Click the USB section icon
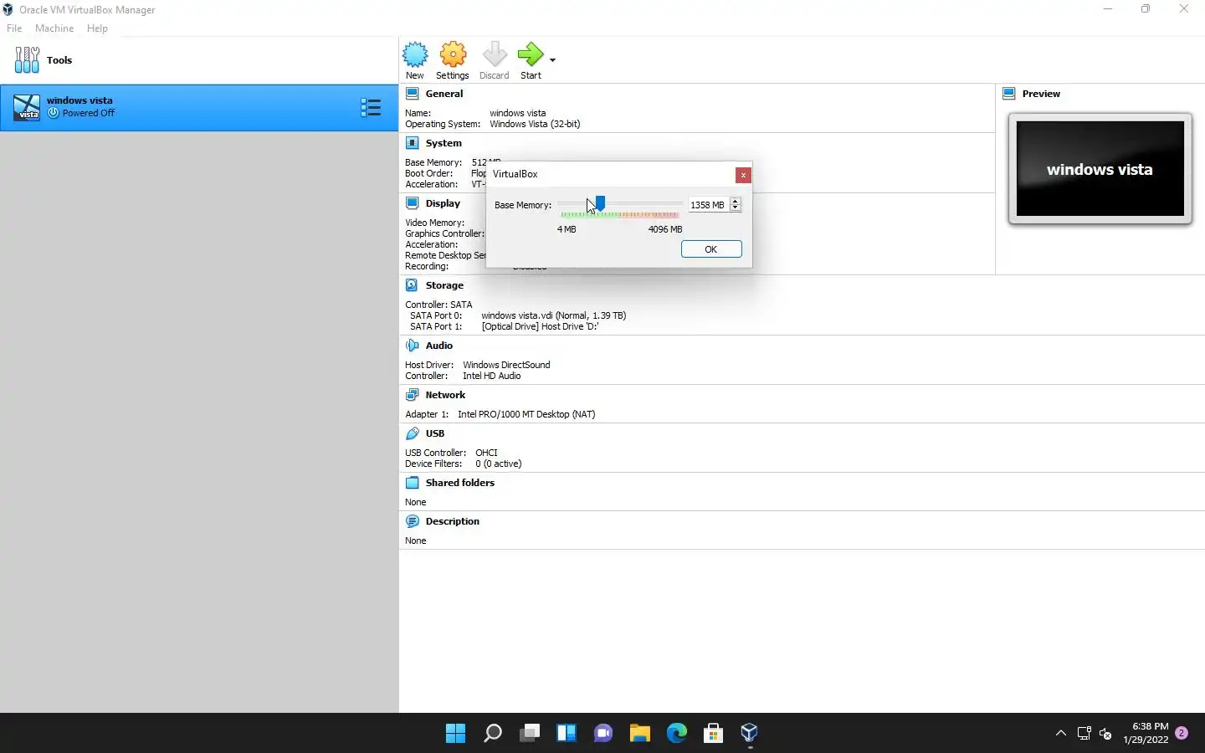The height and width of the screenshot is (753, 1205). coord(413,433)
